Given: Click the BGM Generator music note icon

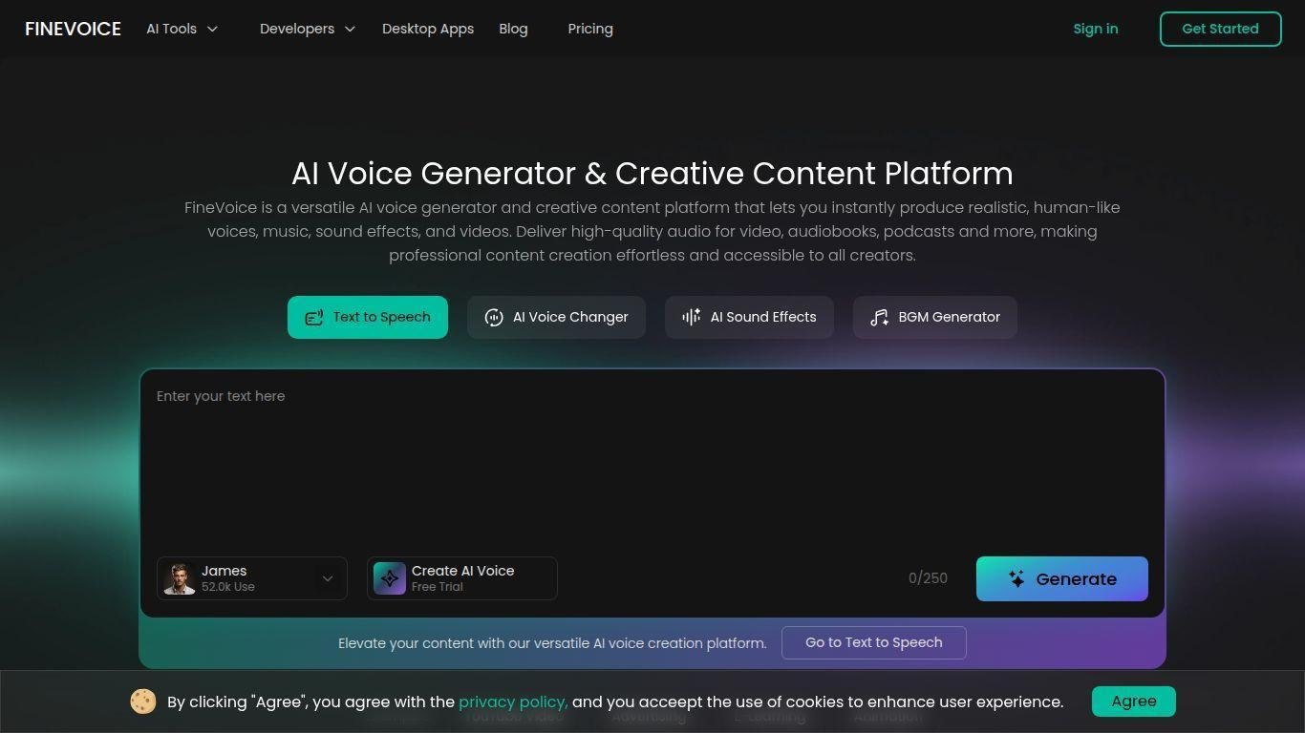Looking at the screenshot, I should (x=879, y=318).
